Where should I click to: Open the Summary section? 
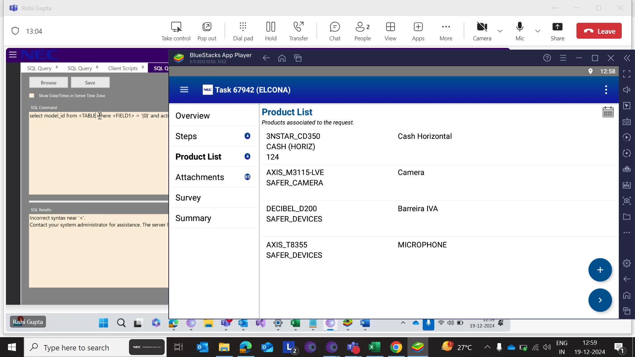[214, 218]
